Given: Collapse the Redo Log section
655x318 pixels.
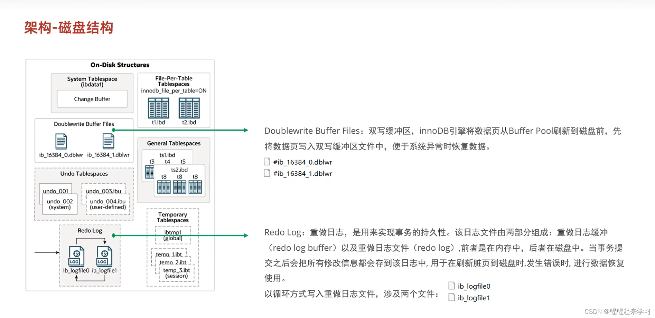Looking at the screenshot, I should pos(90,231).
